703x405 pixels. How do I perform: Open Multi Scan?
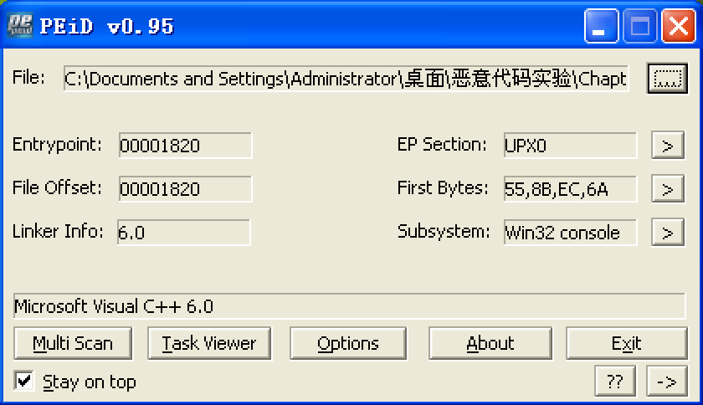[73, 344]
